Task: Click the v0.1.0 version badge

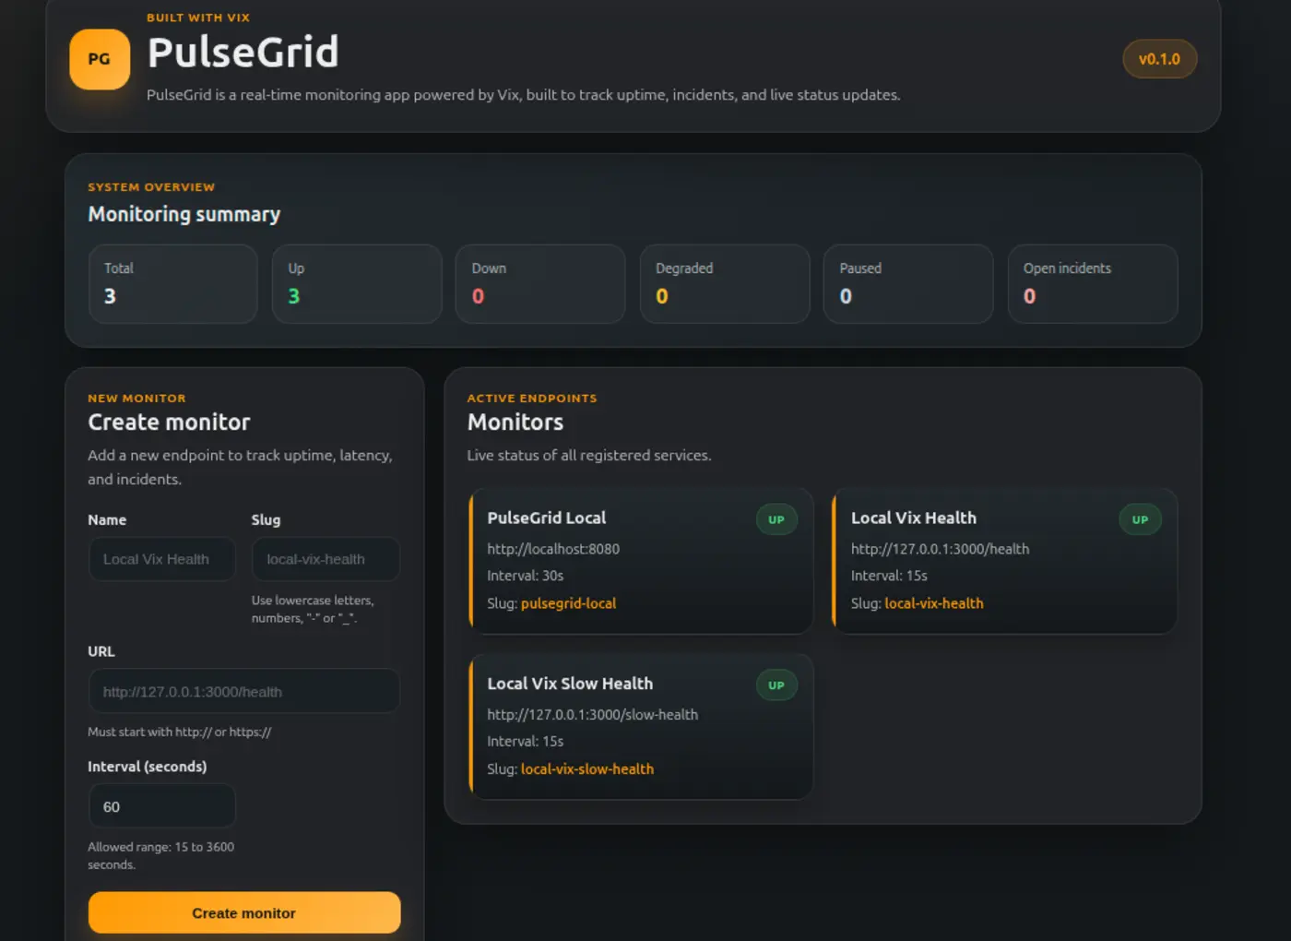Action: (x=1159, y=59)
